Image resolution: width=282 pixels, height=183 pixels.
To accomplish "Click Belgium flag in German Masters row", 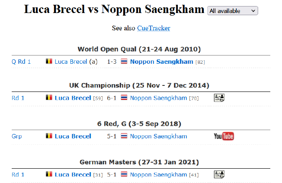I will [x=49, y=174].
